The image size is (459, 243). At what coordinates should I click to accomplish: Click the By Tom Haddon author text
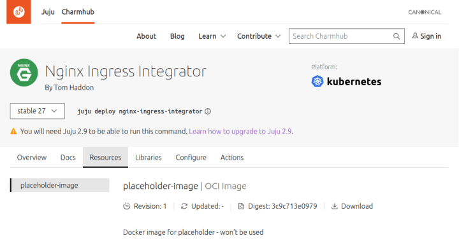point(69,87)
